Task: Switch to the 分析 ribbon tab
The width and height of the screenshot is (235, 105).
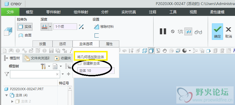Action: (105, 12)
